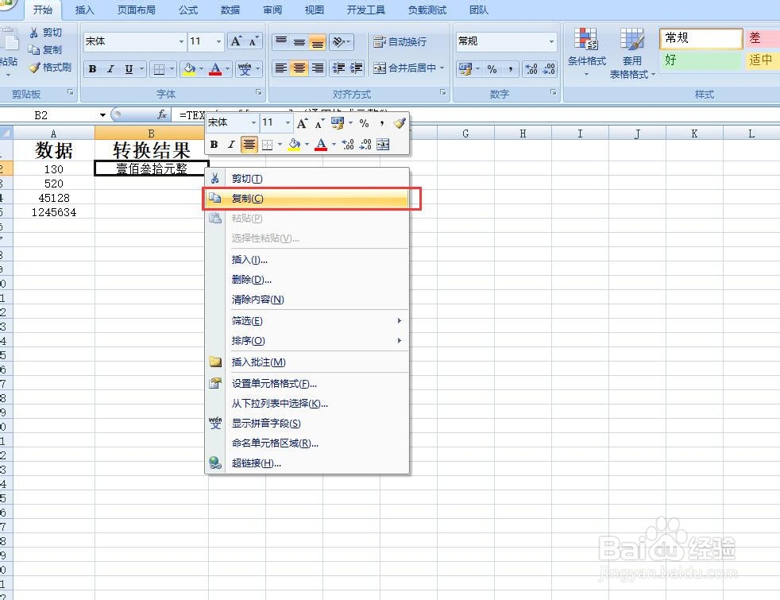Apply the yellow fill color in ribbon

click(x=189, y=68)
